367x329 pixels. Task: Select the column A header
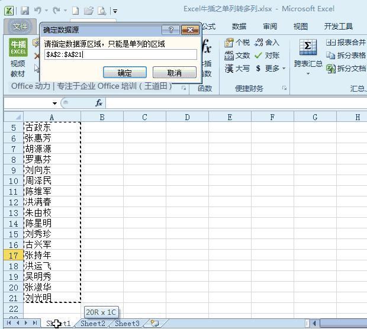(x=52, y=117)
